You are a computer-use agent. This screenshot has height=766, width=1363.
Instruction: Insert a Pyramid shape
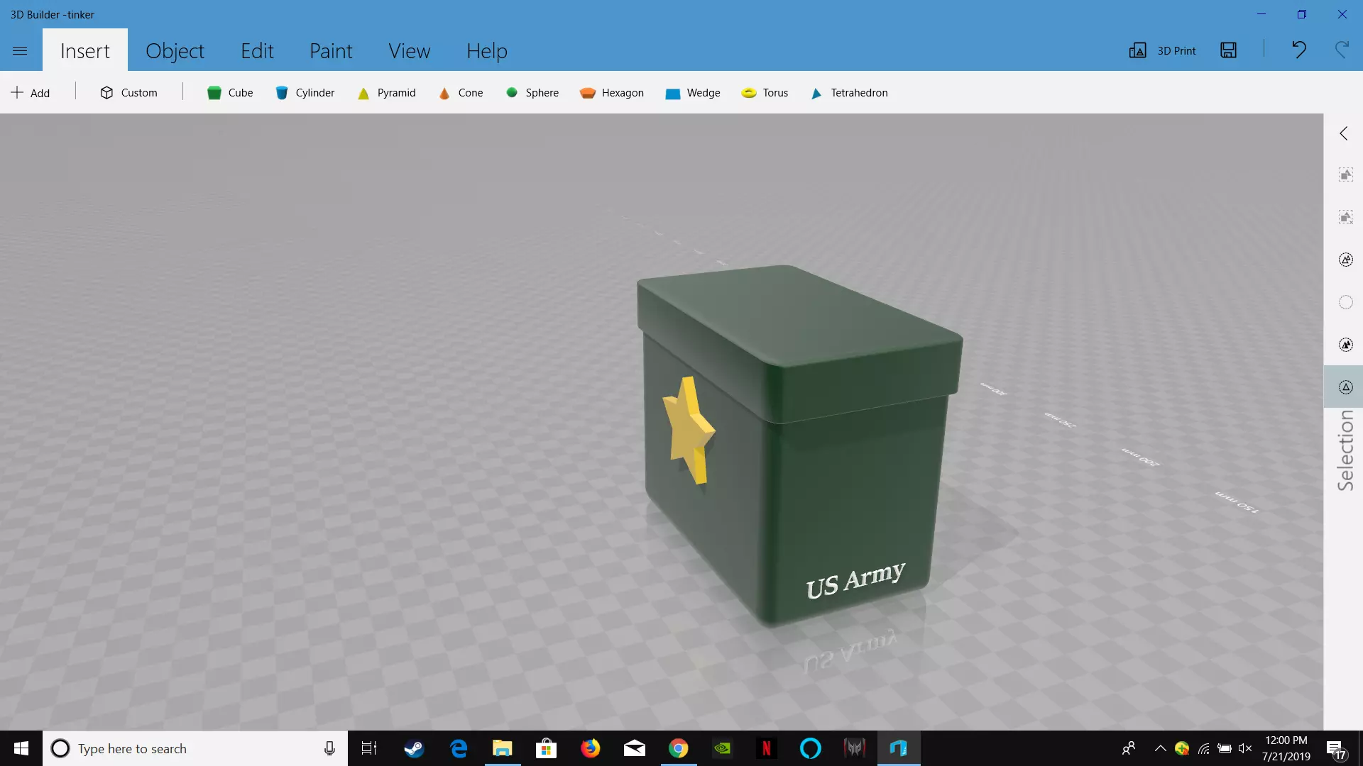click(x=387, y=93)
